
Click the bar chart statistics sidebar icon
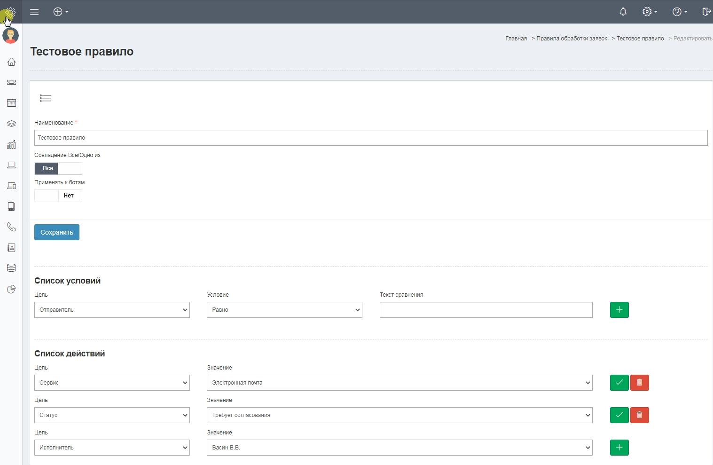[x=11, y=144]
